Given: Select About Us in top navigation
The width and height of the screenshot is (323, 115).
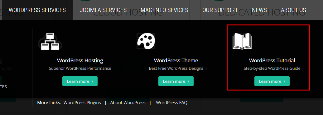Looking at the screenshot, I should pyautogui.click(x=293, y=10).
